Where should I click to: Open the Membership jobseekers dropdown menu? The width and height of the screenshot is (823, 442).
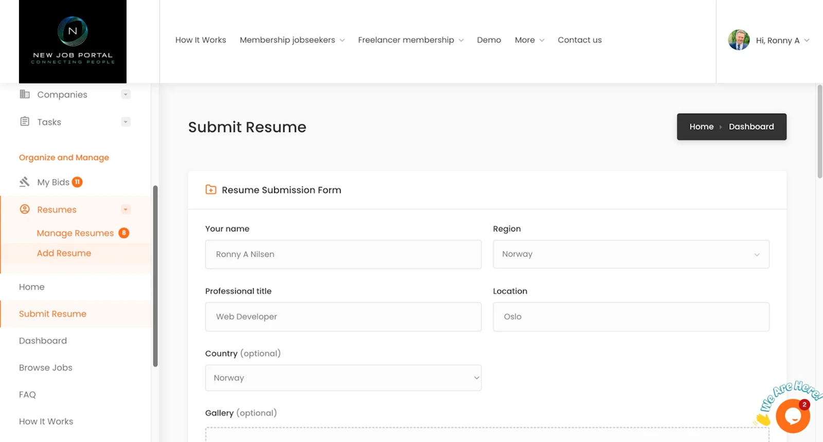tap(292, 40)
